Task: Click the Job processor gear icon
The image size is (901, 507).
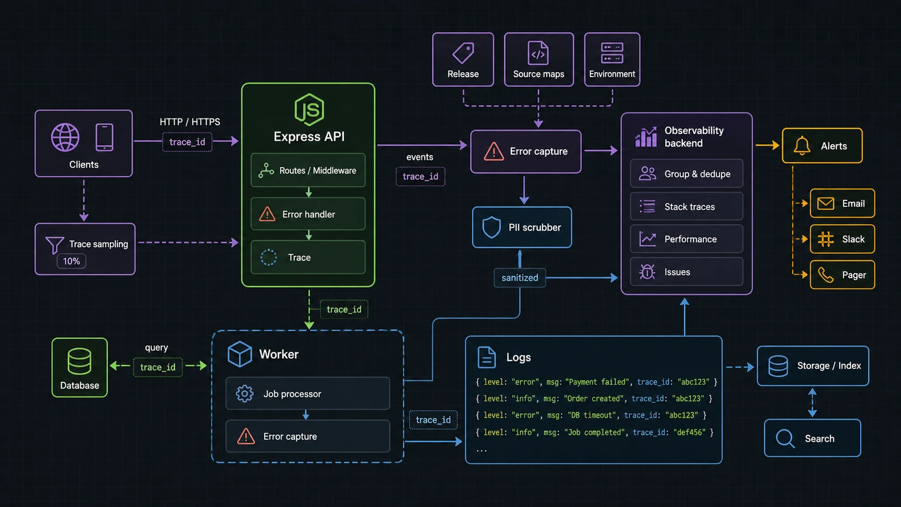Action: [245, 394]
